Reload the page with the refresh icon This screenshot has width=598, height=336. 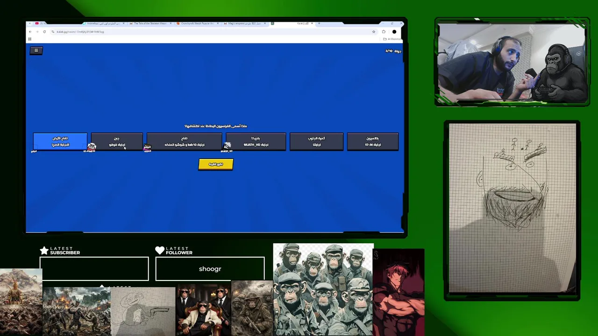[44, 32]
